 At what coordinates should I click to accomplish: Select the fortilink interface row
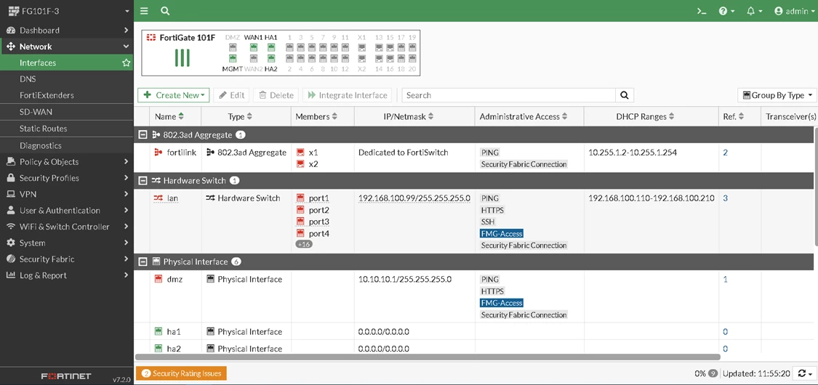tap(473, 158)
